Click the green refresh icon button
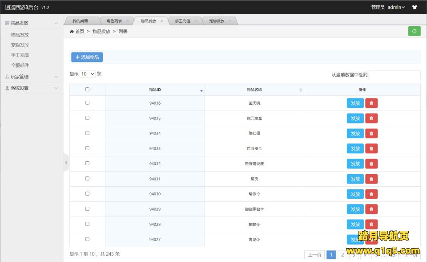Viewport: 427px width, 262px height. tap(414, 31)
